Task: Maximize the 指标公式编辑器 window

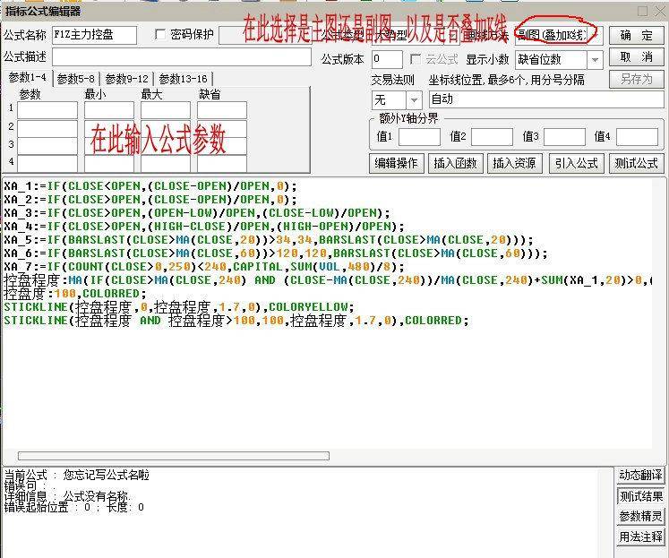Action: tap(642, 11)
